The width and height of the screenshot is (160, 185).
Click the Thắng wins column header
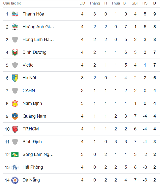point(95,3)
